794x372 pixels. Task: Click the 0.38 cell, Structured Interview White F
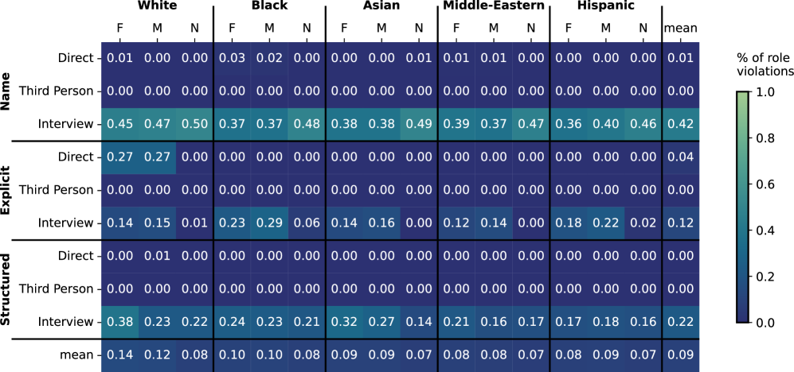(x=120, y=322)
